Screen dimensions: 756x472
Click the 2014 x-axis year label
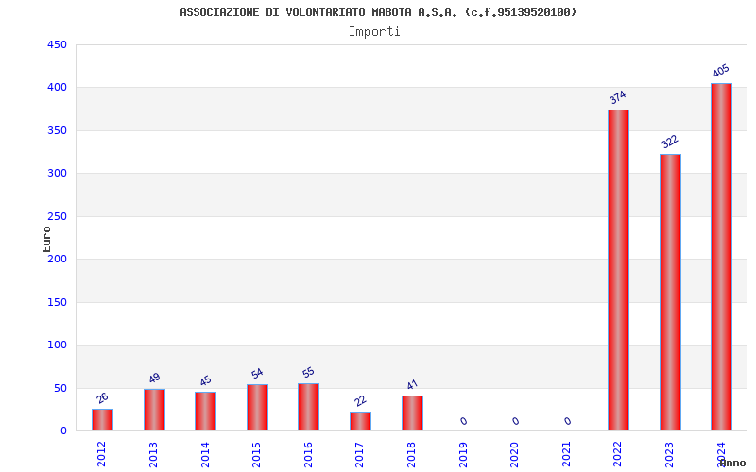[205, 454]
